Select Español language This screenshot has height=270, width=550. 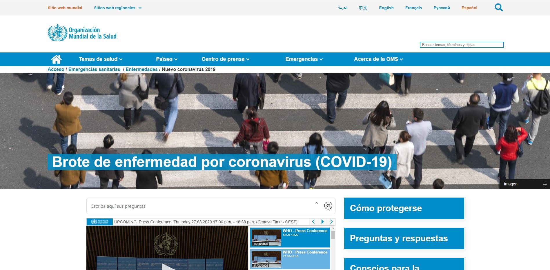point(469,8)
